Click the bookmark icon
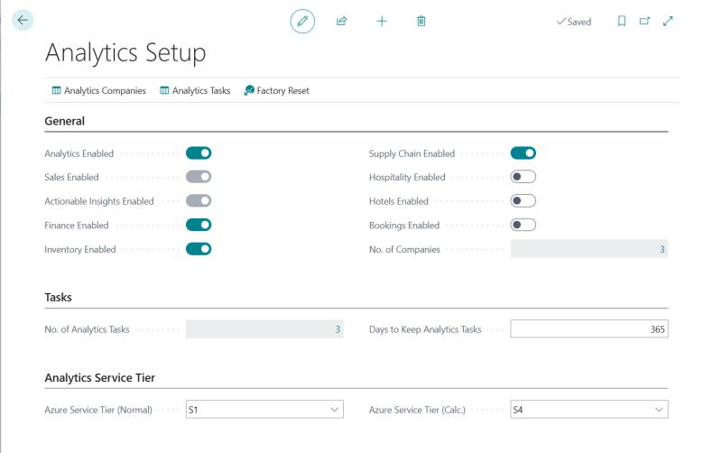Screen dimensions: 722x453 (622, 21)
